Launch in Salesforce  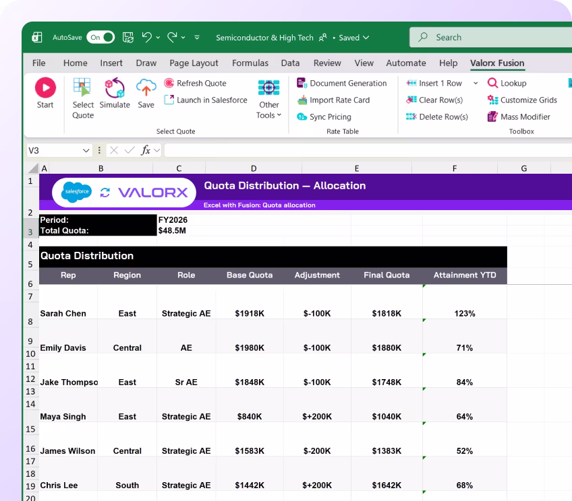[x=206, y=100]
